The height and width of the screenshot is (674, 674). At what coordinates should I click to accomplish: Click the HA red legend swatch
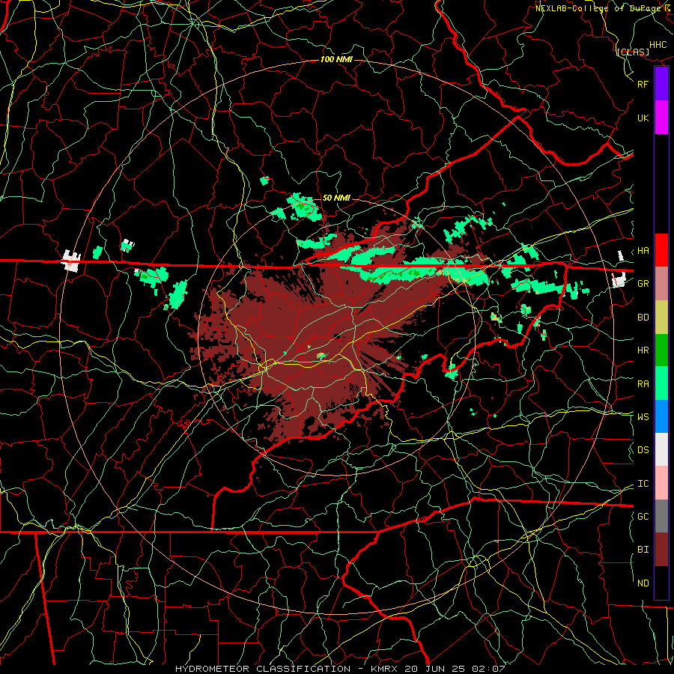pos(661,250)
